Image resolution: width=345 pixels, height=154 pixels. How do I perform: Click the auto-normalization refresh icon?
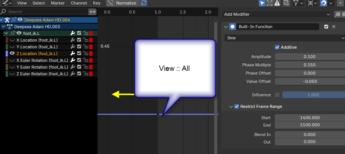click(144, 3)
